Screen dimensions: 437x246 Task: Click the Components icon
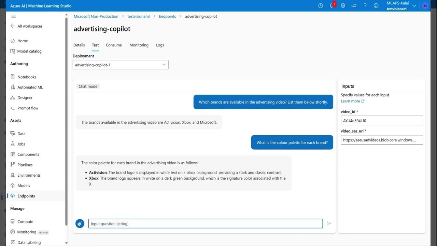point(13,154)
